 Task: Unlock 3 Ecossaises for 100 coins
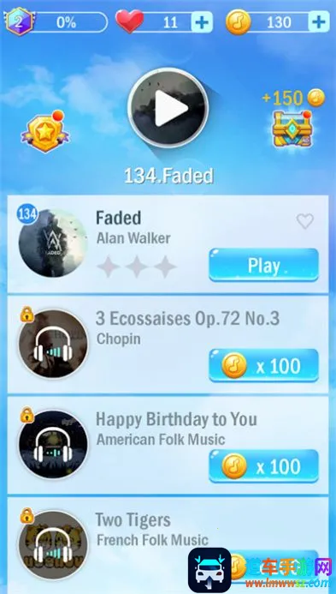pos(264,365)
